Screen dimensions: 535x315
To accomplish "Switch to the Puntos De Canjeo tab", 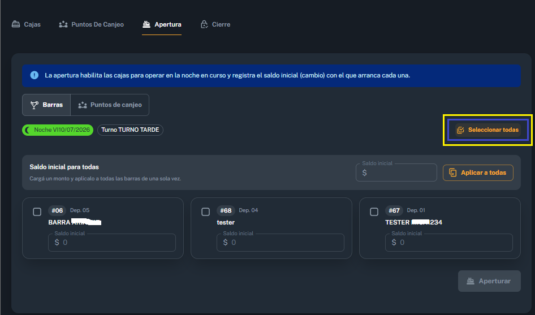I will (91, 24).
